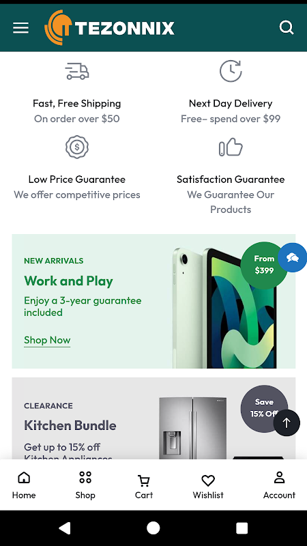Image resolution: width=307 pixels, height=546 pixels.
Task: Select the green tablet product image
Action: [224, 308]
